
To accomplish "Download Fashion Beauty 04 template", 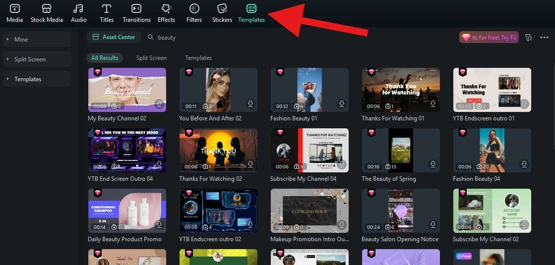I will click(x=524, y=164).
